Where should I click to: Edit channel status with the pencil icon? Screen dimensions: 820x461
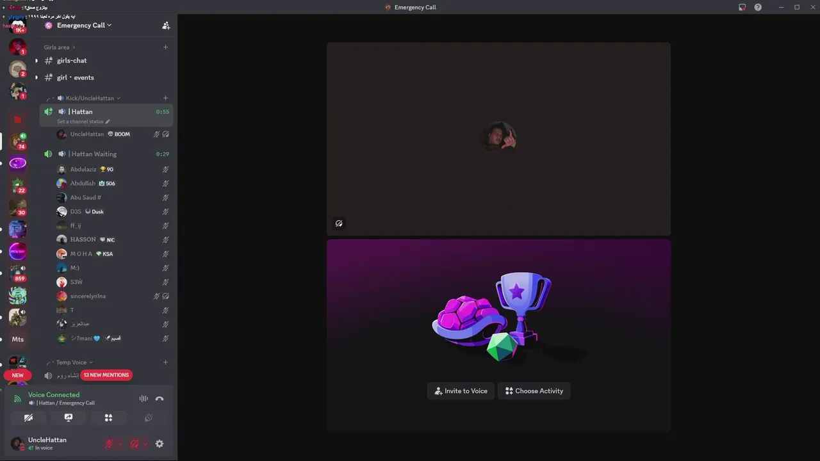[x=108, y=122]
